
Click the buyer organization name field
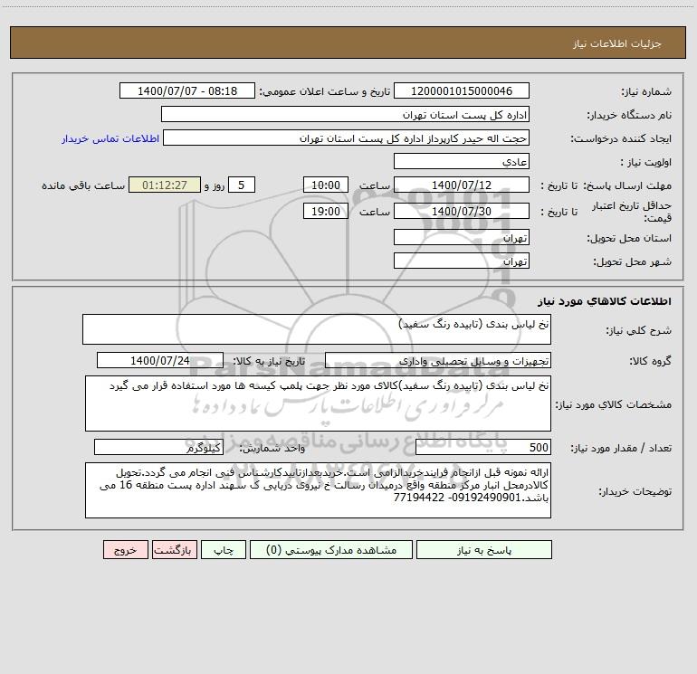click(x=345, y=114)
